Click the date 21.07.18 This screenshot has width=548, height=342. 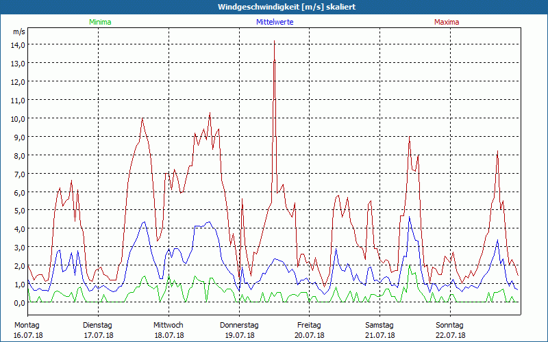click(380, 335)
